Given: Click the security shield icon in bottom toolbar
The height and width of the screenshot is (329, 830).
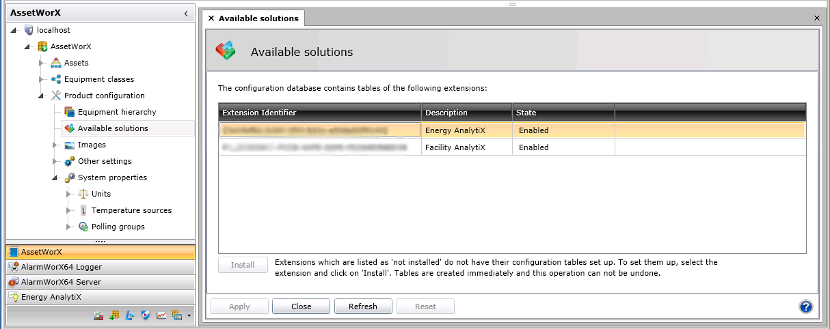Looking at the screenshot, I should click(144, 315).
